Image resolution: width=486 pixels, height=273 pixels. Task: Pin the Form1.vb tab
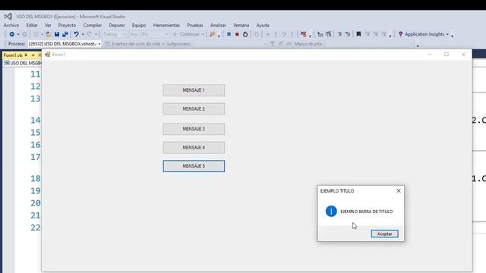click(26, 55)
